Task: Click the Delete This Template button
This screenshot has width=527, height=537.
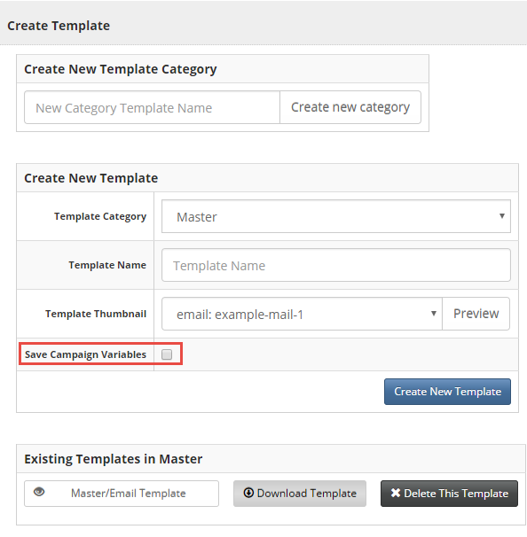Action: [x=449, y=494]
